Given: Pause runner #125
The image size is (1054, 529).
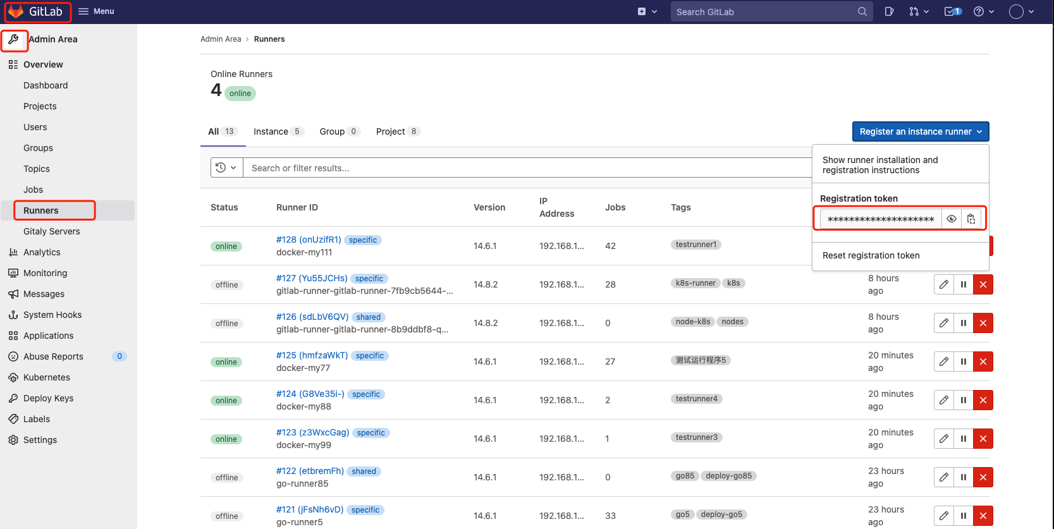Looking at the screenshot, I should click(x=964, y=362).
